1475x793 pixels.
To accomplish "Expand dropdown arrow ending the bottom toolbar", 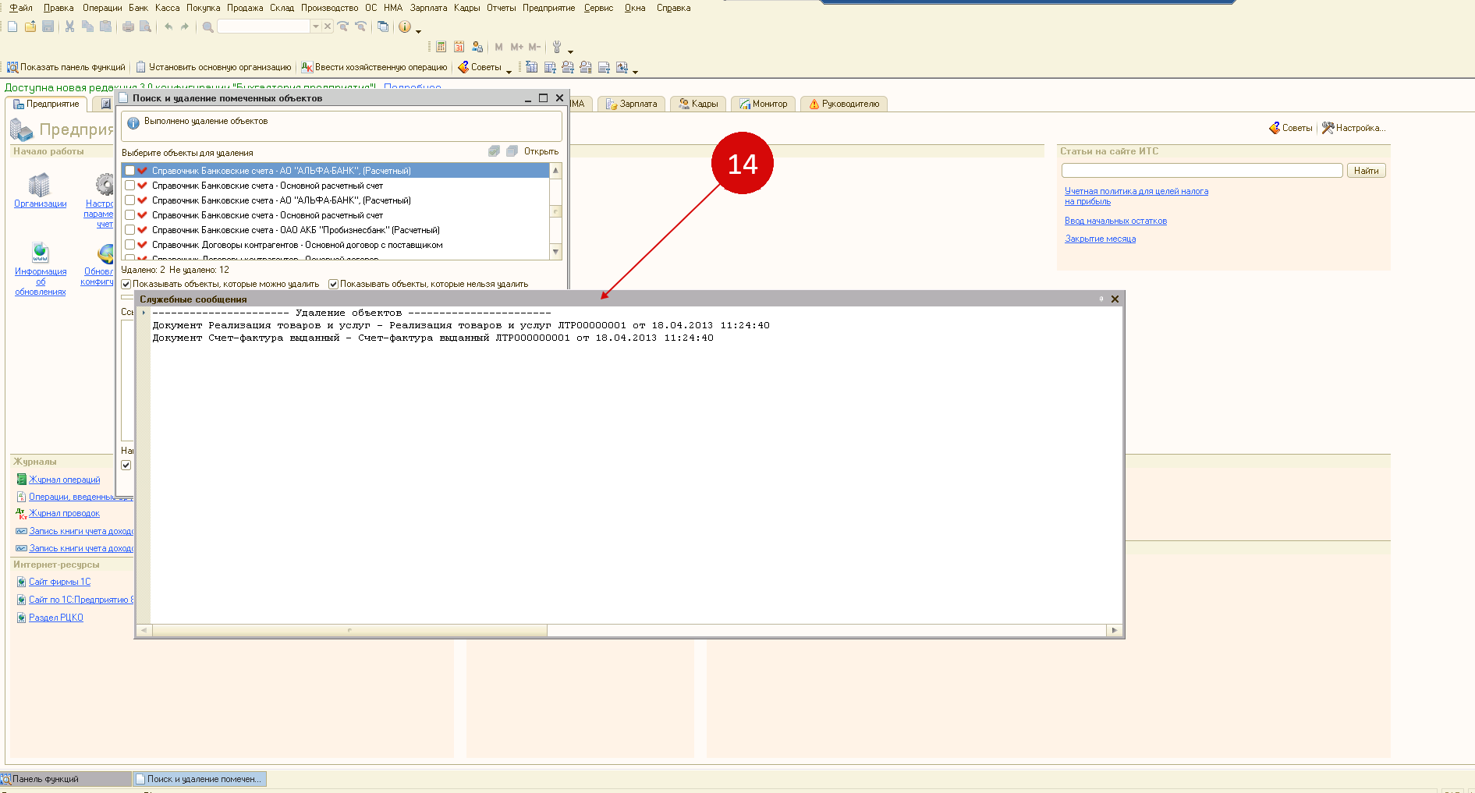I will point(636,71).
